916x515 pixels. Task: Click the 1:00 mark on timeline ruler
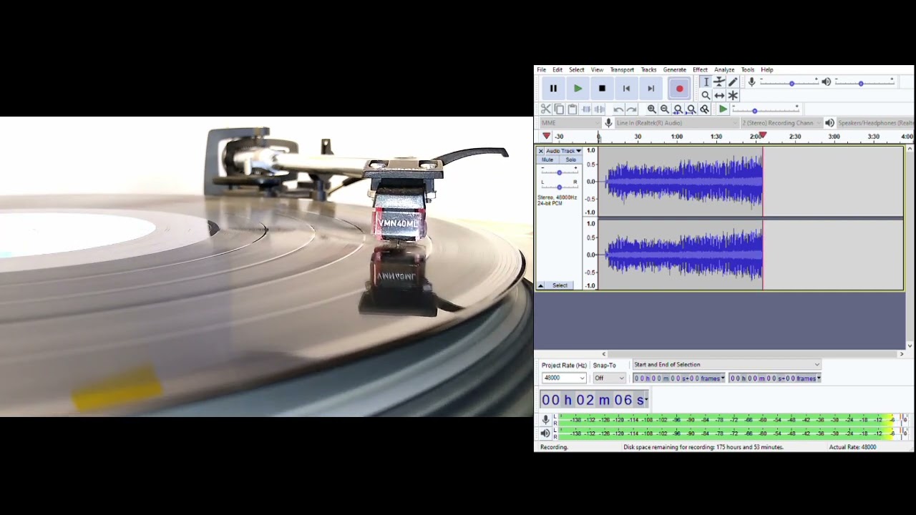click(x=676, y=136)
